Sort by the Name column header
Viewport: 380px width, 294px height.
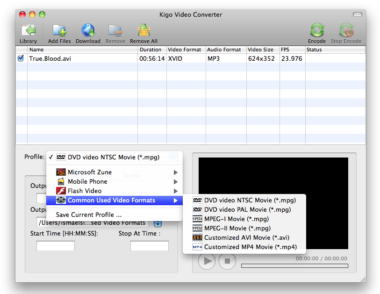[82, 50]
